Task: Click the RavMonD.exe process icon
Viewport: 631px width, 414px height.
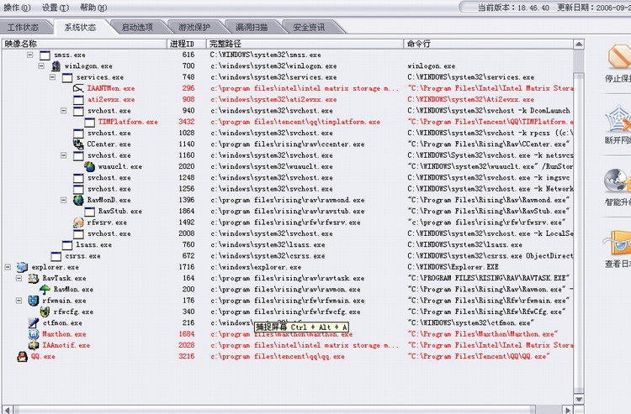Action: 78,200
